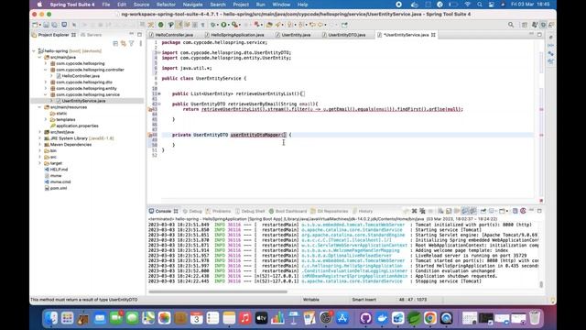Screen dimensions: 586x330
Task: Select HelloController.java in Project Explorer
Action: tap(78, 76)
